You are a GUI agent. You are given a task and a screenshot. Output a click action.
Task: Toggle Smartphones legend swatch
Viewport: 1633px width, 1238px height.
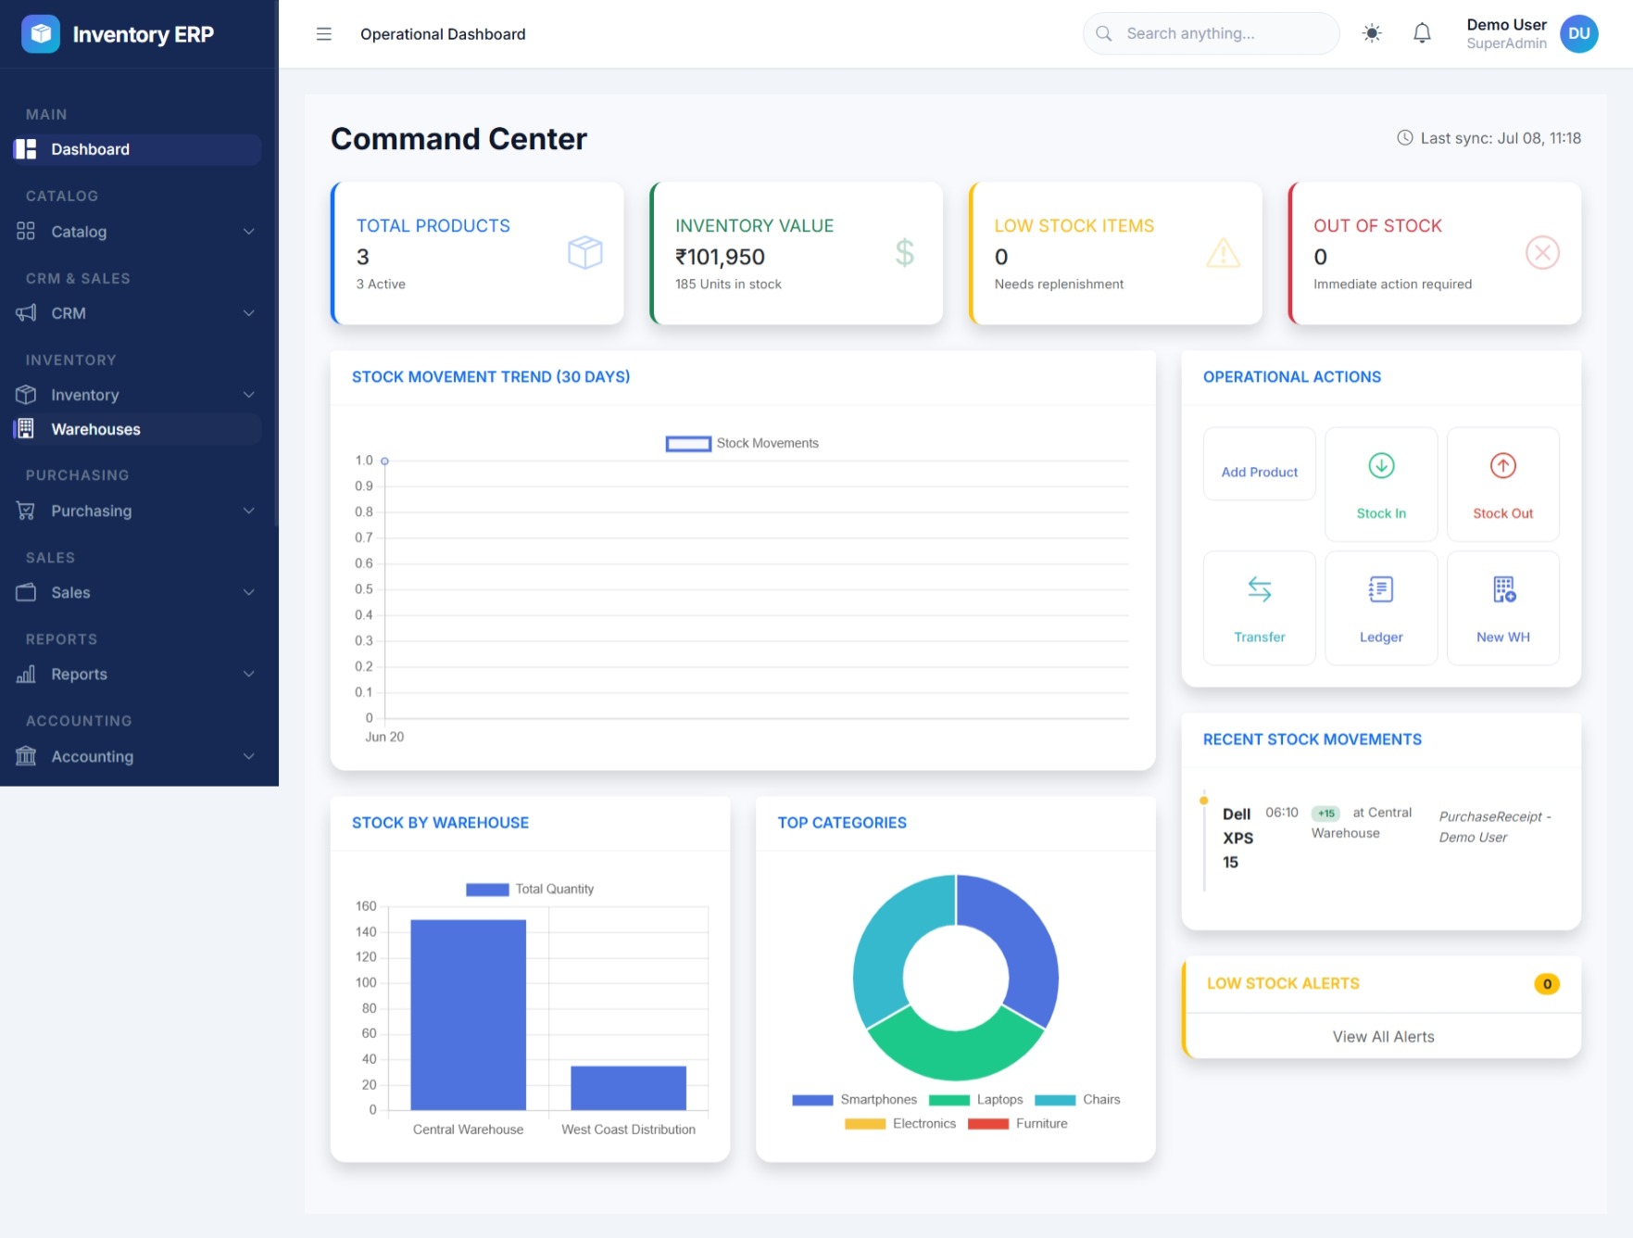812,1100
